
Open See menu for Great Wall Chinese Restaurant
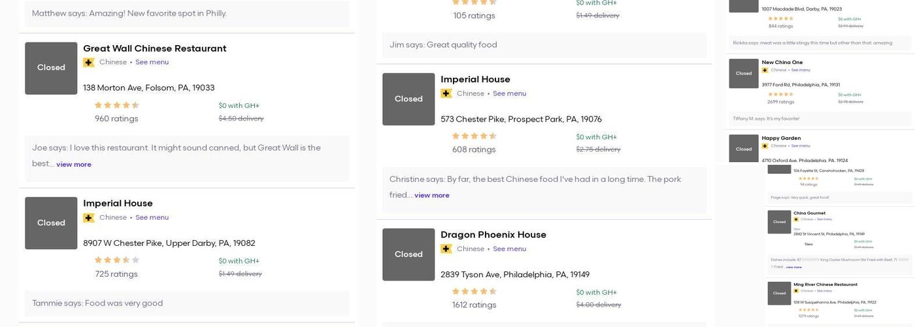click(152, 63)
